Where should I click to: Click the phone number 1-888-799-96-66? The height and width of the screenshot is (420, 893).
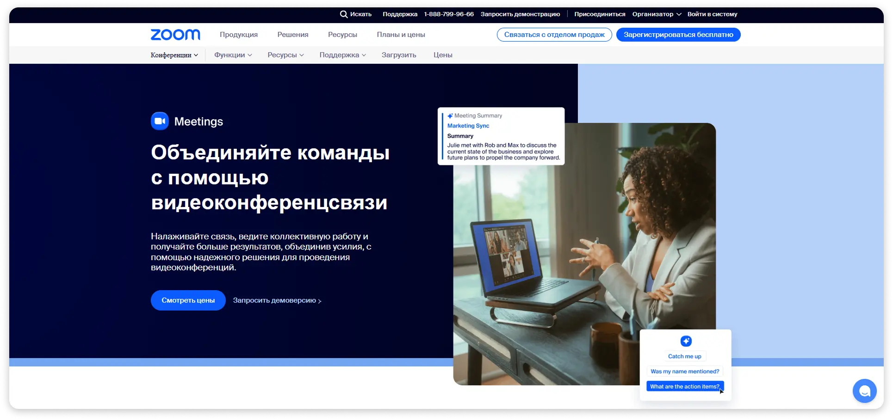pos(449,14)
